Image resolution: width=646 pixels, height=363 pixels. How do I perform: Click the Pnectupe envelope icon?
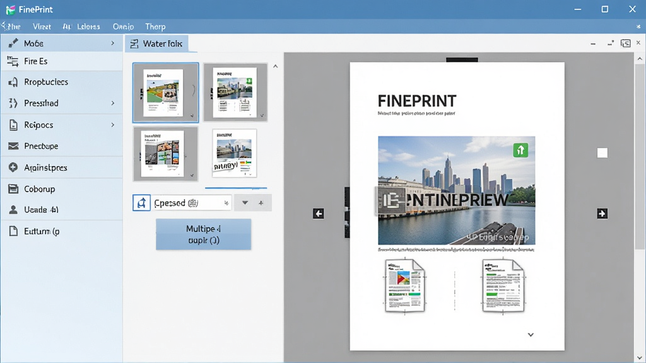click(13, 146)
